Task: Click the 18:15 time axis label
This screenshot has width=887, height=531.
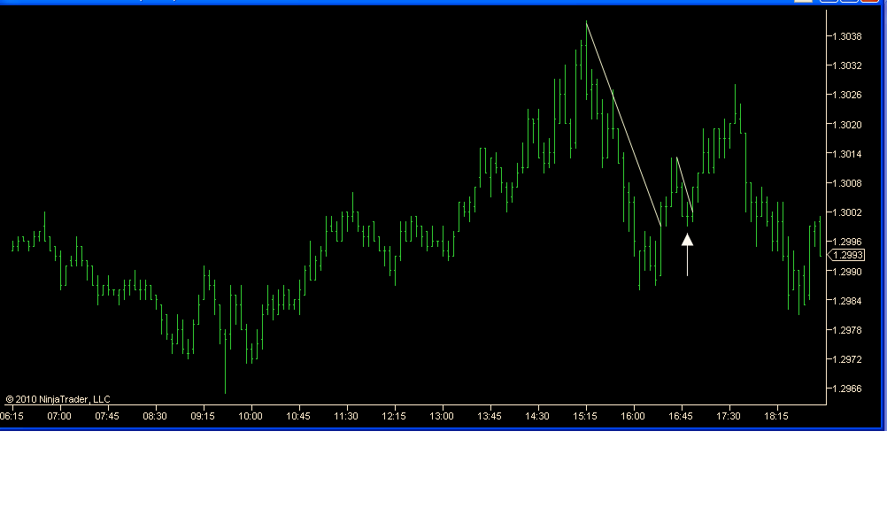Action: [x=776, y=416]
